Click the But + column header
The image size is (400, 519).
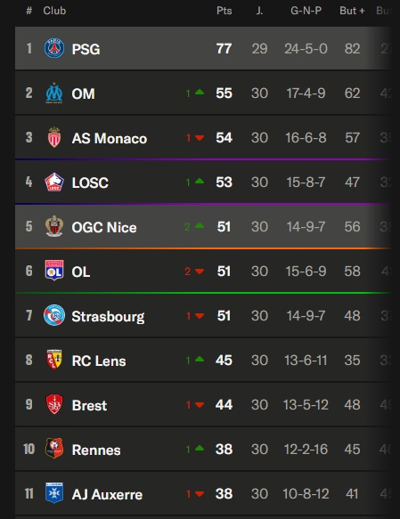pyautogui.click(x=352, y=11)
